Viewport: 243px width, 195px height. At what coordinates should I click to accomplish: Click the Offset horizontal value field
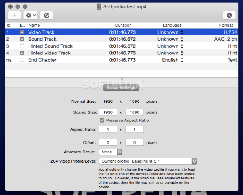108,142
